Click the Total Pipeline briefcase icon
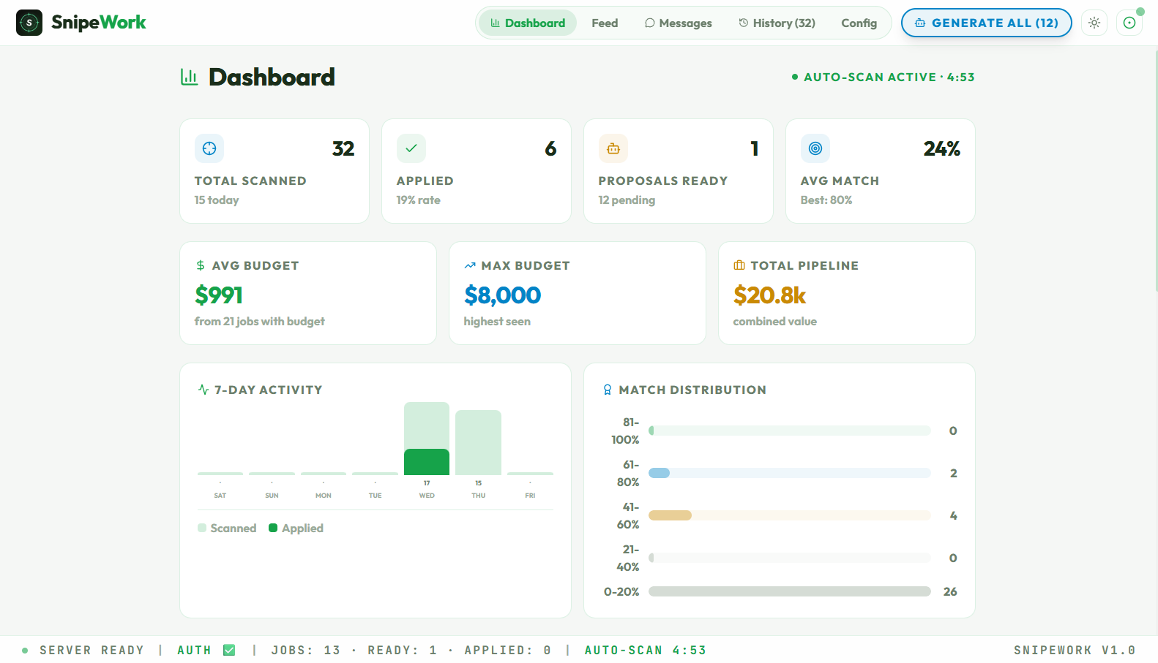Screen dimensions: 1158x663 coord(739,265)
